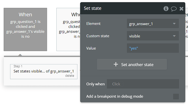Expand the Custom state dropdown set to visible

153,36
